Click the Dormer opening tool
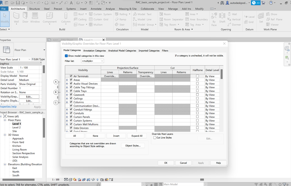This screenshot has height=186, width=291. tap(234, 25)
